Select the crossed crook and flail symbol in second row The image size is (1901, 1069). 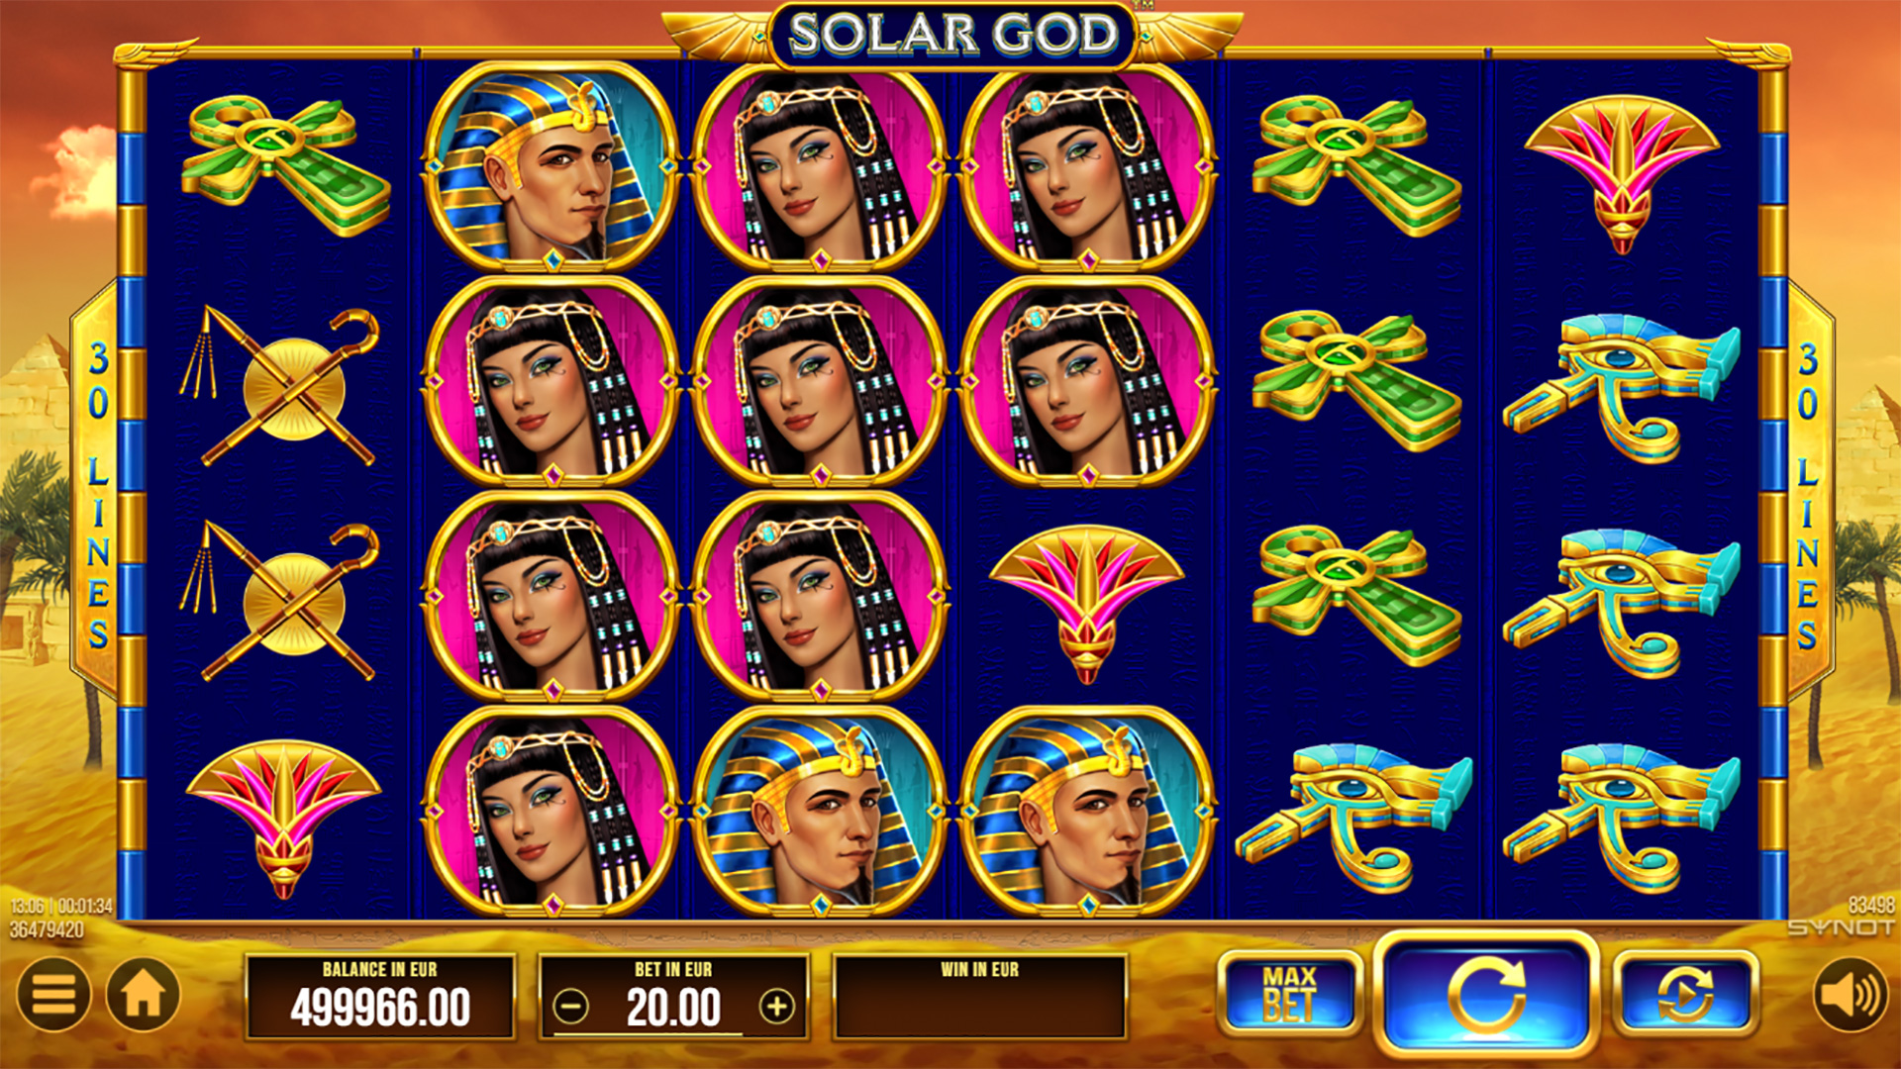(281, 387)
